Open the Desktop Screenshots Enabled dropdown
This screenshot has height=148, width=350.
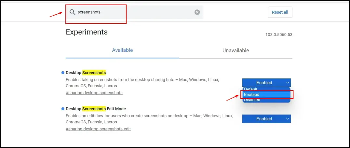tap(266, 83)
